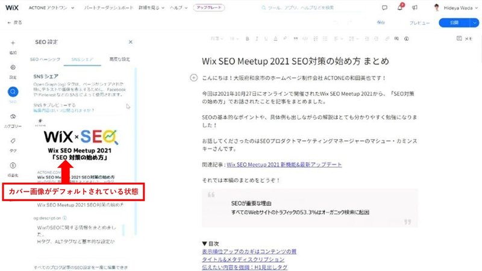
Task: Open the text alignment dropdown
Action: pyautogui.click(x=338, y=39)
